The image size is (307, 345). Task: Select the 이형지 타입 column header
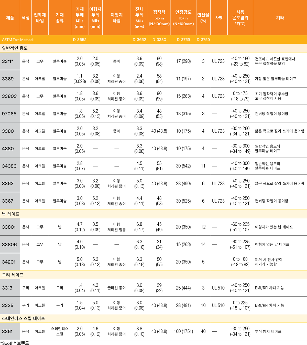tap(116, 18)
